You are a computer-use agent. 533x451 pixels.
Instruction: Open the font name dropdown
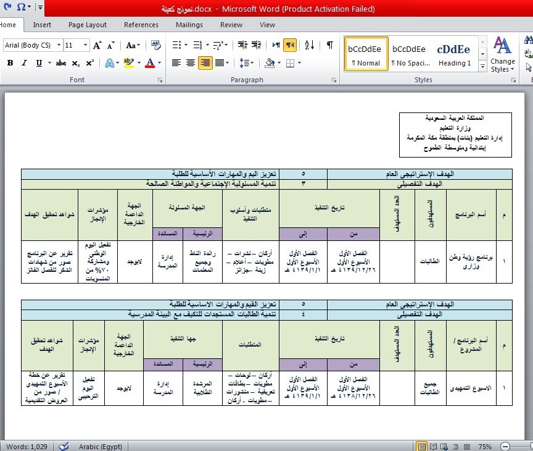tap(59, 45)
